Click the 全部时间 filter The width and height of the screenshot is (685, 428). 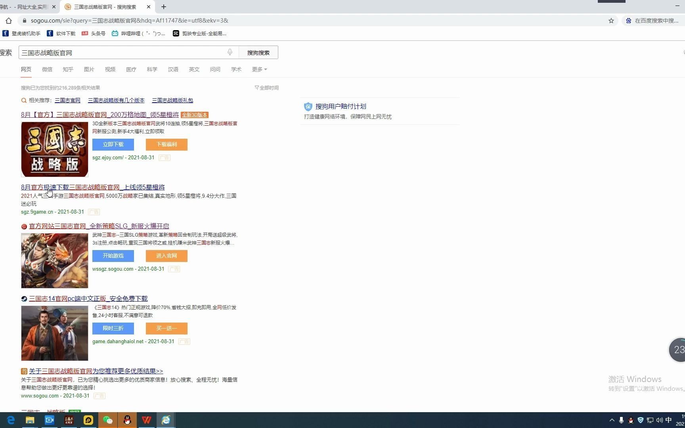coord(267,88)
